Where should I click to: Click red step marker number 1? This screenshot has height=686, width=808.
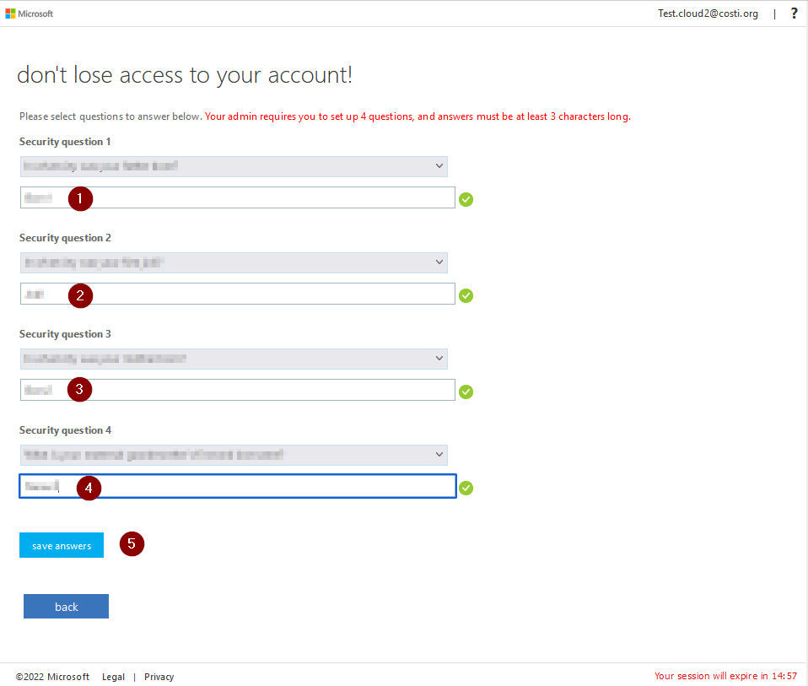pyautogui.click(x=79, y=198)
